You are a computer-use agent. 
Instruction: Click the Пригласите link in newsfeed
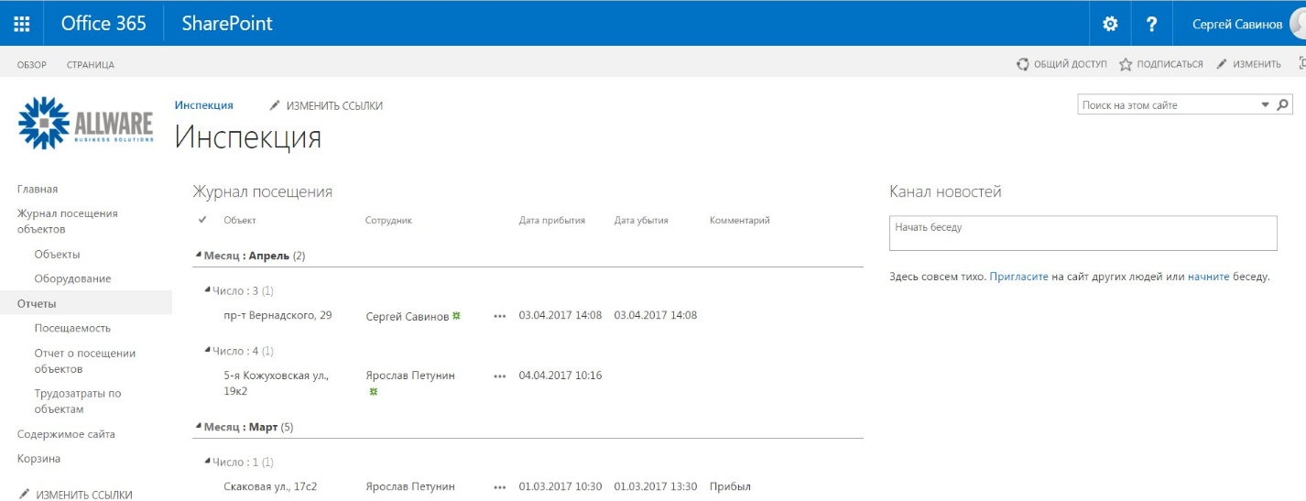tap(1018, 276)
